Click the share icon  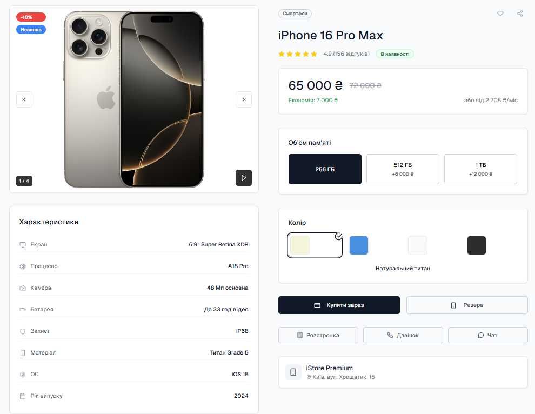(x=520, y=14)
